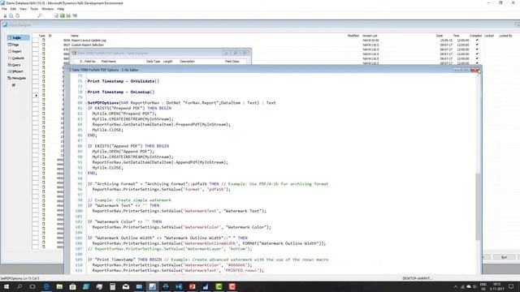Image resolution: width=520 pixels, height=292 pixels.
Task: Click the Copy icon in the toolbar
Action: (x=11, y=15)
